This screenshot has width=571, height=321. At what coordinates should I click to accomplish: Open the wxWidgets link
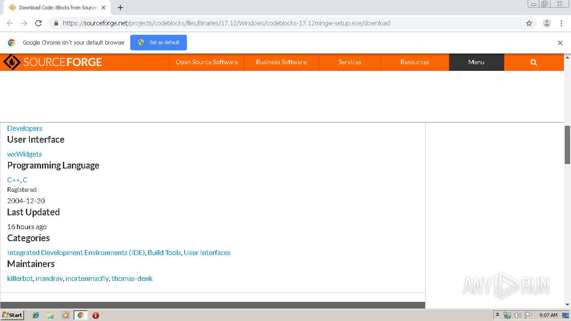[x=25, y=154]
